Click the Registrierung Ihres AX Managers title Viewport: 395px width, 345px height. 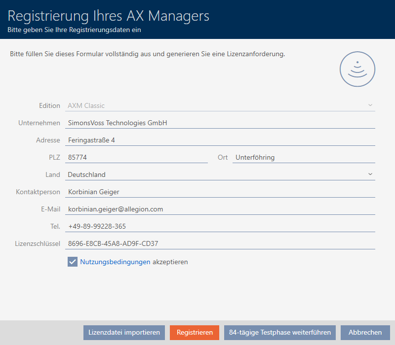(x=109, y=16)
